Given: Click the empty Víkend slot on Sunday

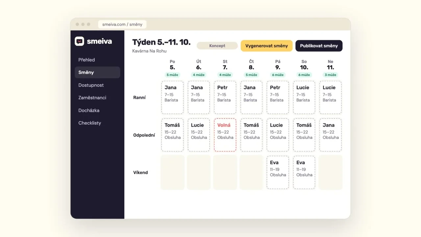Looking at the screenshot, I should point(330,172).
